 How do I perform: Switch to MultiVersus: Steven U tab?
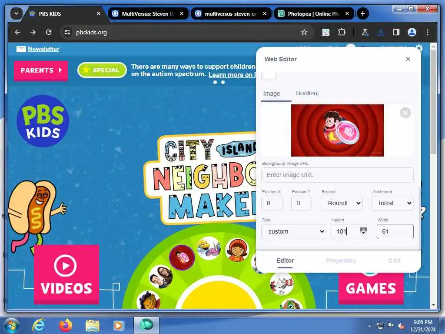147,13
